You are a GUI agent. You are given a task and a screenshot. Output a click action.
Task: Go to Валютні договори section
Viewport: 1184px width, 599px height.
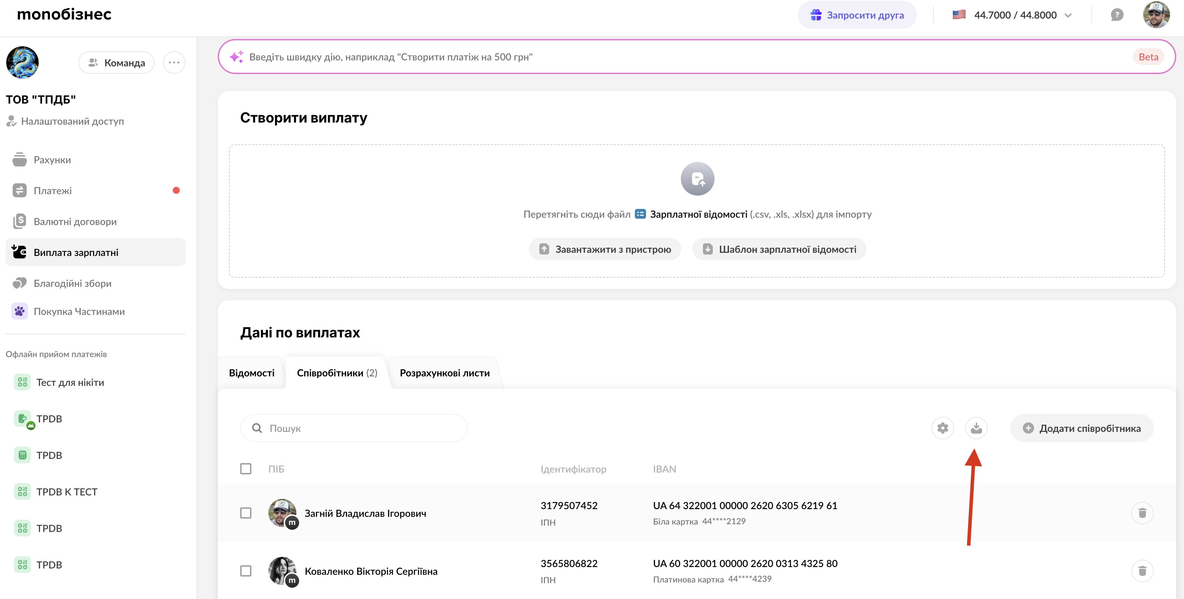tap(95, 221)
